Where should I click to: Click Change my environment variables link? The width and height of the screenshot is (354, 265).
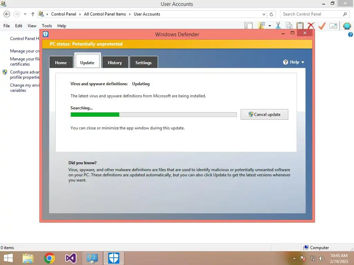pyautogui.click(x=25, y=88)
